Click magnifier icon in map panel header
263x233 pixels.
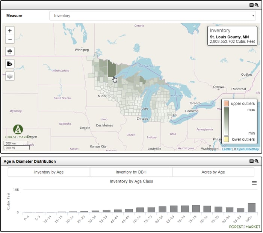point(257,5)
